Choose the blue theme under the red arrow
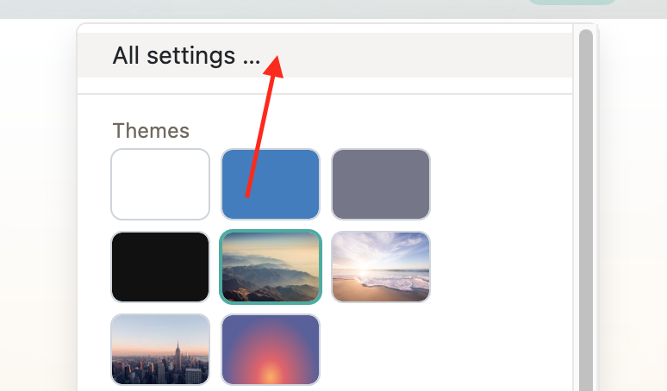Image resolution: width=667 pixels, height=391 pixels. coord(271,184)
